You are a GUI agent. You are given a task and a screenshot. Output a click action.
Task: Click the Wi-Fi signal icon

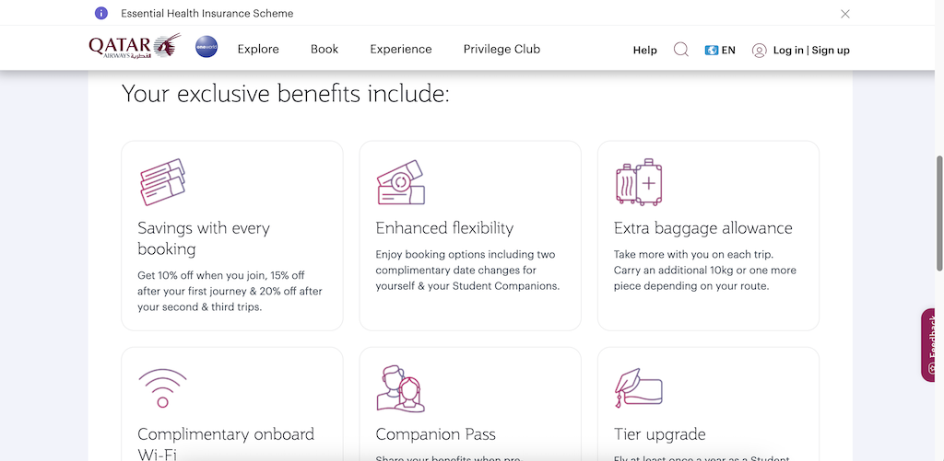(162, 388)
